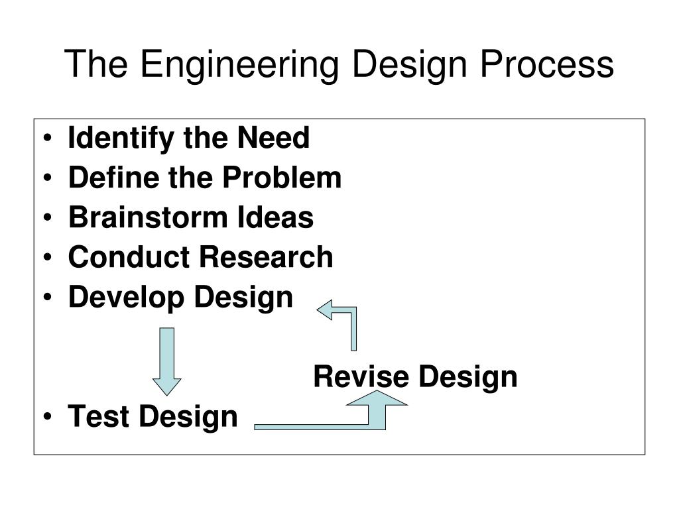
Task: Click the bullet point before Identify the Need
Action: (x=48, y=138)
